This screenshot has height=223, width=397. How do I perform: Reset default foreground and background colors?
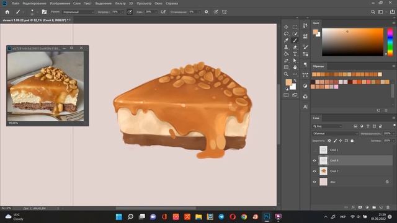[287, 89]
